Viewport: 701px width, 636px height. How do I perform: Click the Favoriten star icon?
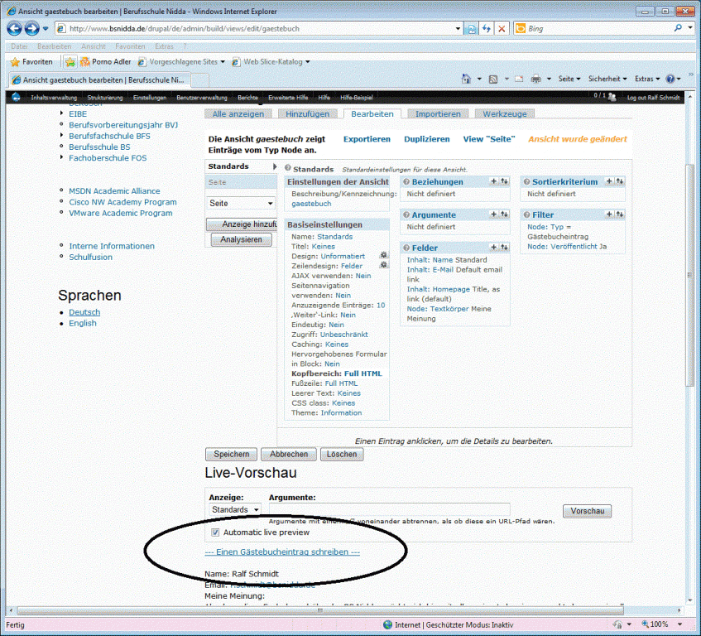tap(15, 62)
